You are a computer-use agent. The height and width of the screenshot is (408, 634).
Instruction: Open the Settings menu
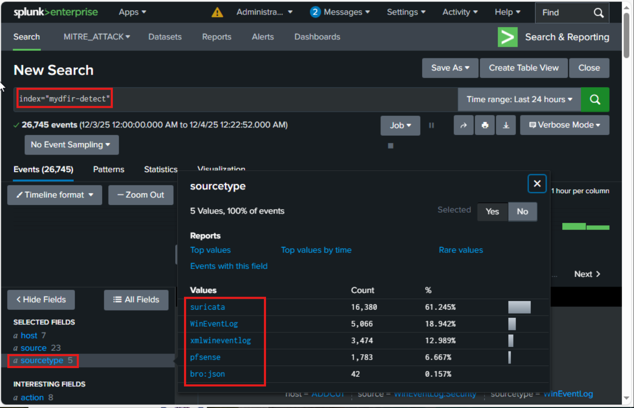[x=406, y=12]
